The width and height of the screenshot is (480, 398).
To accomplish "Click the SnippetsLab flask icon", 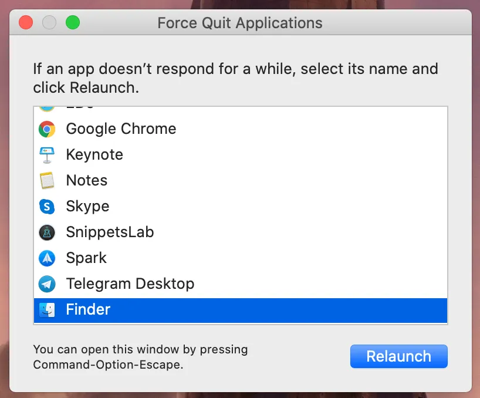I will [47, 232].
